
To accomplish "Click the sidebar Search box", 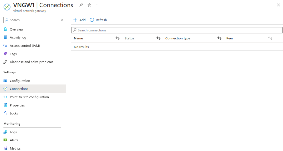I will pos(30,20).
